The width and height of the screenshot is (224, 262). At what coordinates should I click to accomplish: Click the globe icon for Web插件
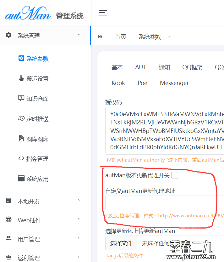[8, 219]
